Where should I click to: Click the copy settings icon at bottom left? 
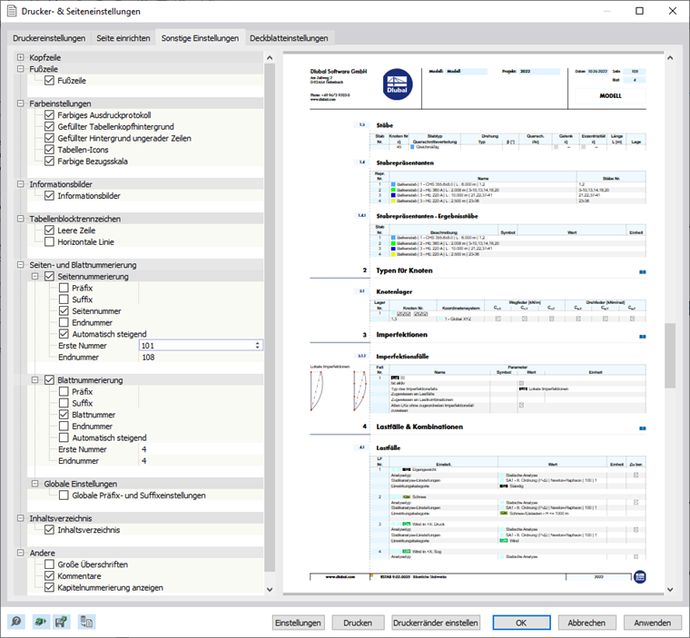(x=86, y=622)
